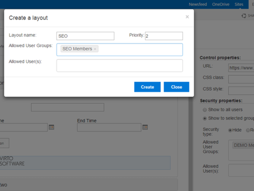Image resolution: width=254 pixels, height=191 pixels.
Task: Focus the Layout name field
Action: click(x=85, y=36)
